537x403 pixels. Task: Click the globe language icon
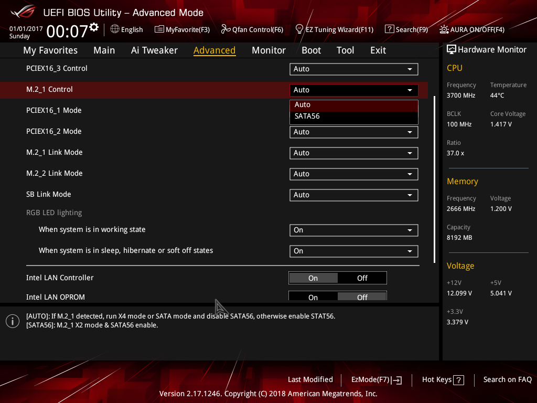115,29
